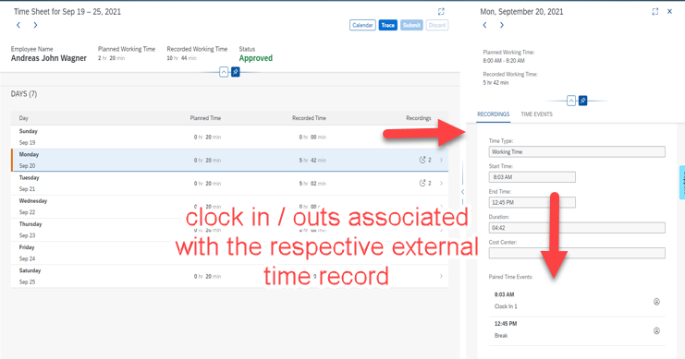Collapse the day detail header section
This screenshot has width=685, height=359.
(x=571, y=101)
